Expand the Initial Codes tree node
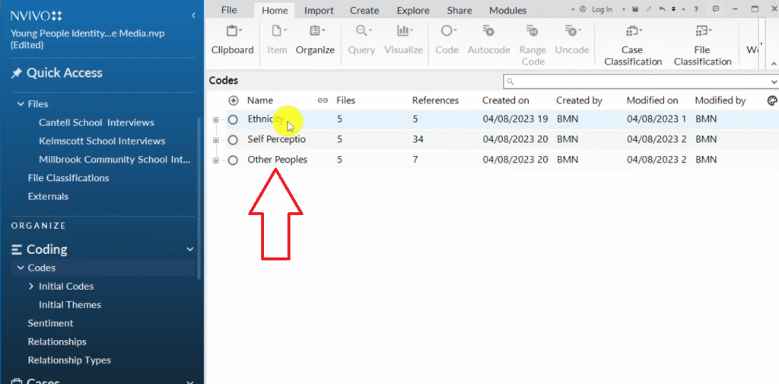 coord(31,287)
